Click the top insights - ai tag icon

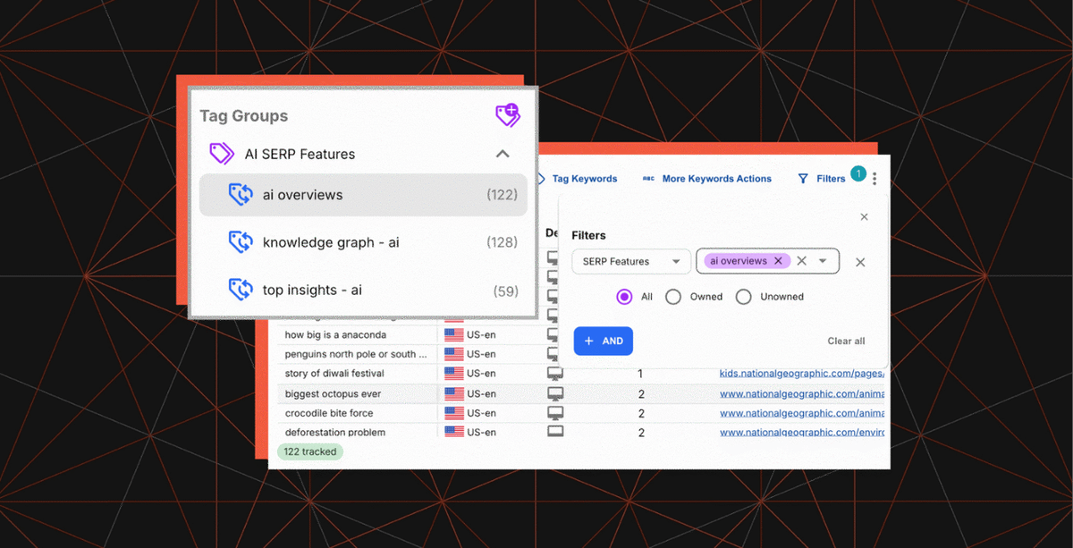click(x=240, y=290)
